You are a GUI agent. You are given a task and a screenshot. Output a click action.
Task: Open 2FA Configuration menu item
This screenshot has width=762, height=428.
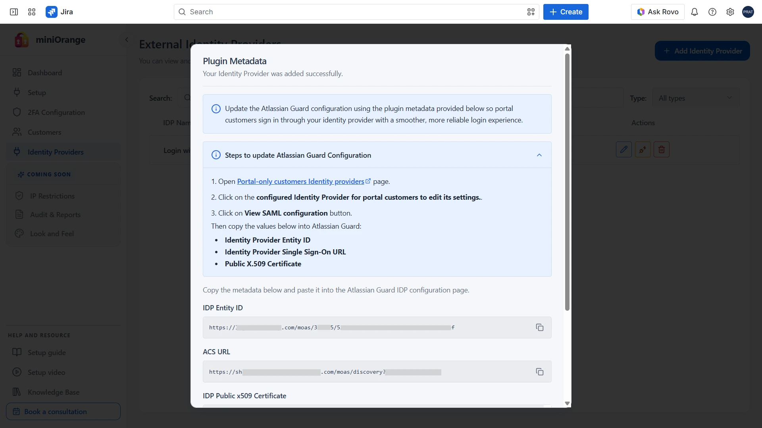pyautogui.click(x=63, y=112)
